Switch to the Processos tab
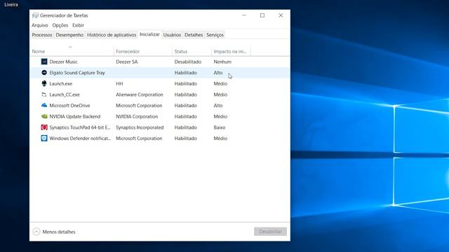The image size is (449, 252). pos(42,35)
